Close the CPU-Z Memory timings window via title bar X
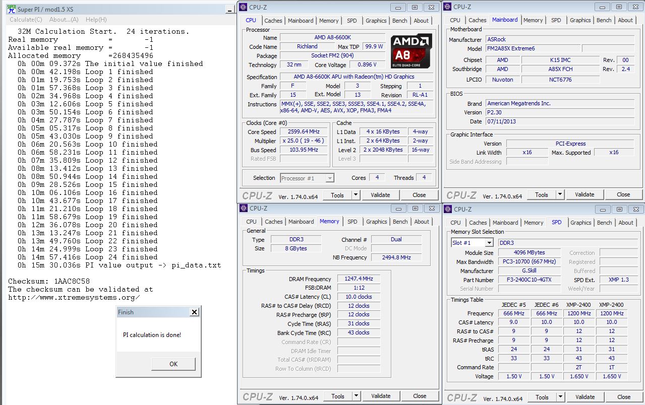The width and height of the screenshot is (645, 405). click(431, 208)
